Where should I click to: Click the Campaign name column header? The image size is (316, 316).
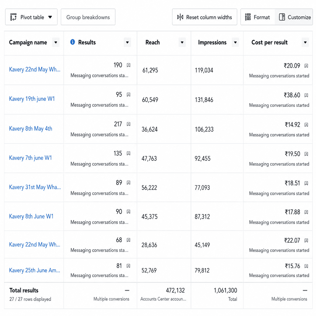tap(28, 42)
